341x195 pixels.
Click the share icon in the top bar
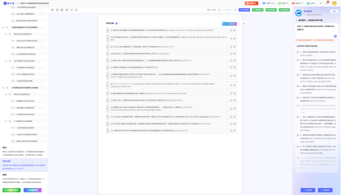[320, 3]
